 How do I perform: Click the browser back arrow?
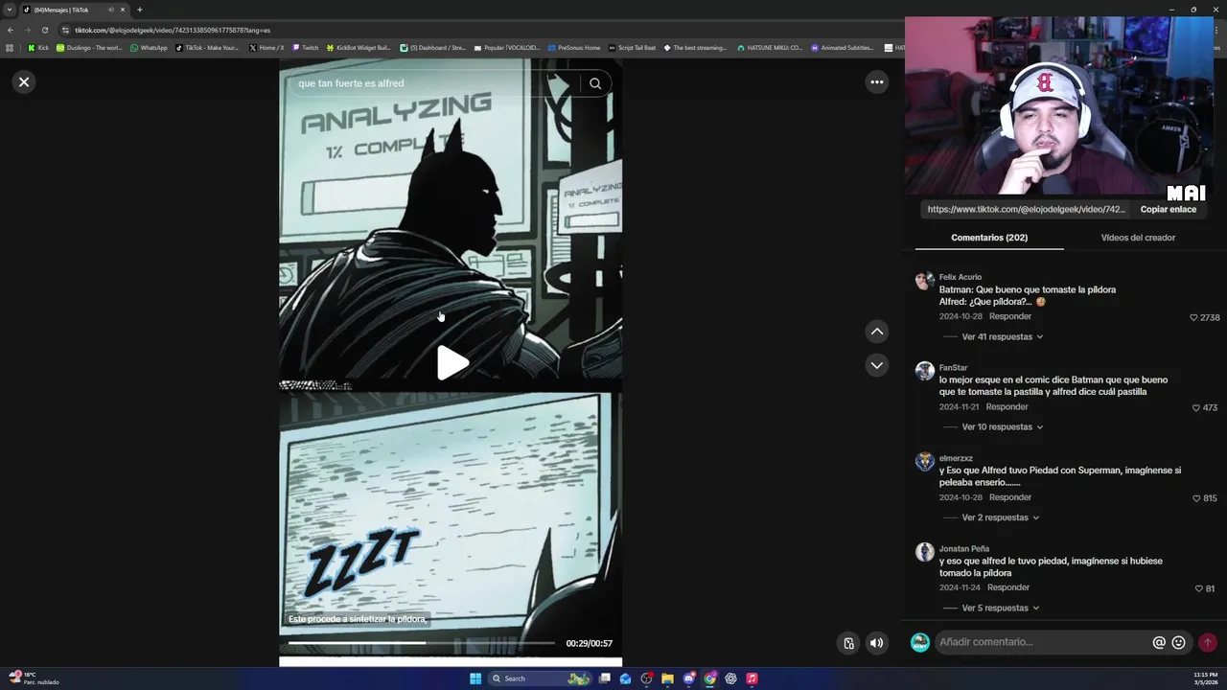(x=11, y=30)
